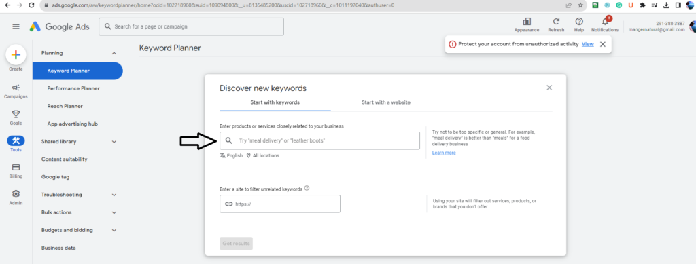This screenshot has height=264, width=696.
Task: Click the browser address bar URL
Action: 223,5
